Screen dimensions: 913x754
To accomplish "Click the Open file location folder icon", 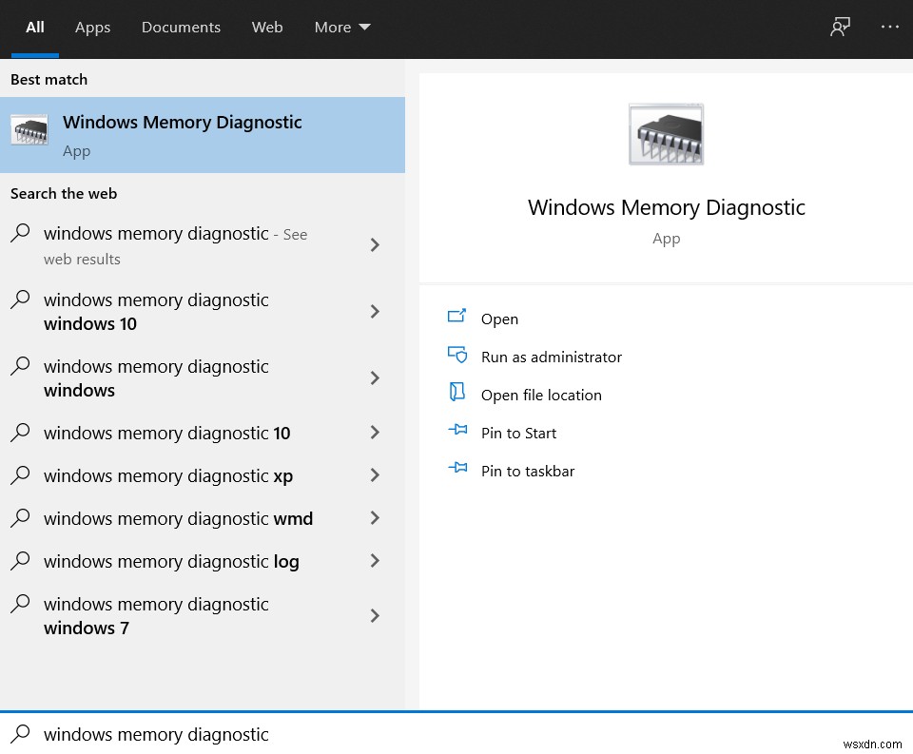I will (457, 394).
